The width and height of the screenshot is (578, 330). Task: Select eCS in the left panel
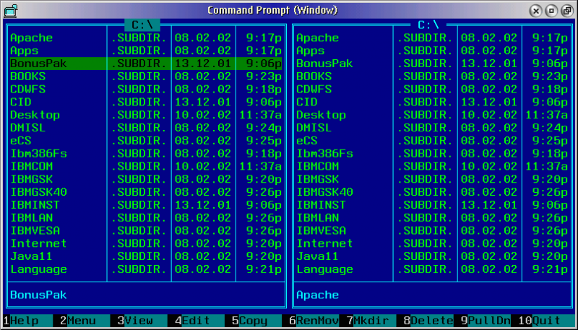point(21,141)
